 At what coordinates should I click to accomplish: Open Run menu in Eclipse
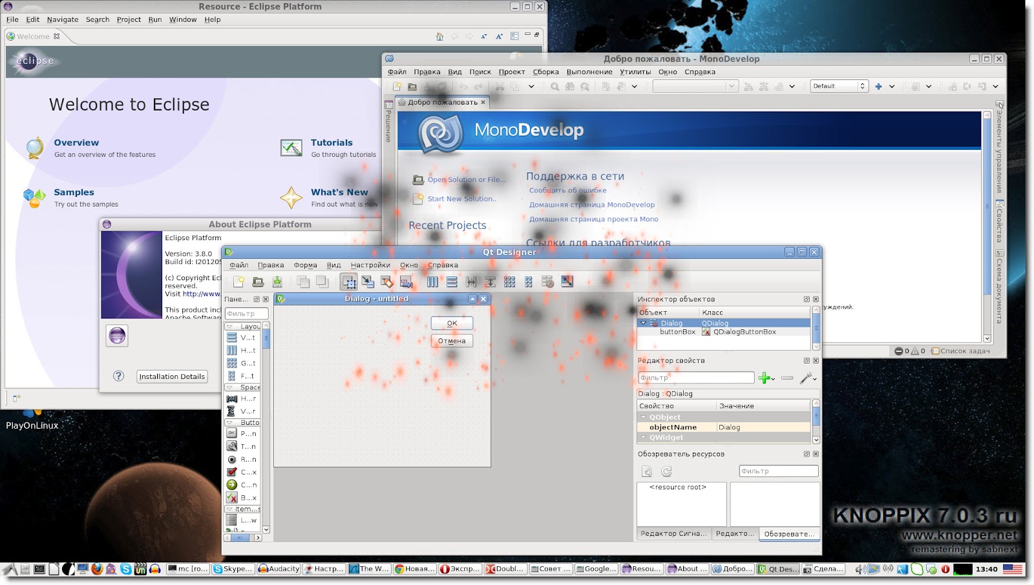coord(155,19)
